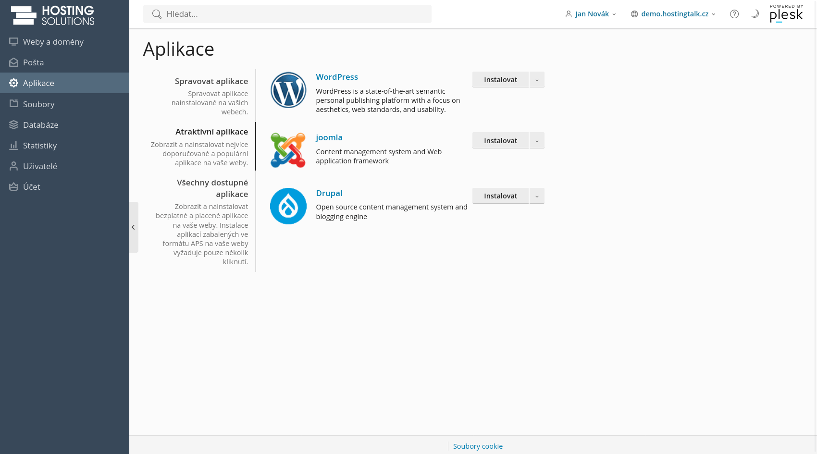Click the WordPress logo icon
This screenshot has width=817, height=454.
[x=288, y=90]
